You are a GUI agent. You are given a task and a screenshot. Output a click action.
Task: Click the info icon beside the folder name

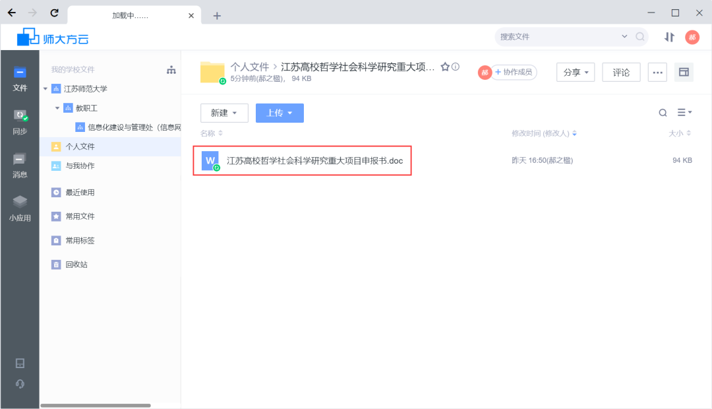[x=456, y=67]
